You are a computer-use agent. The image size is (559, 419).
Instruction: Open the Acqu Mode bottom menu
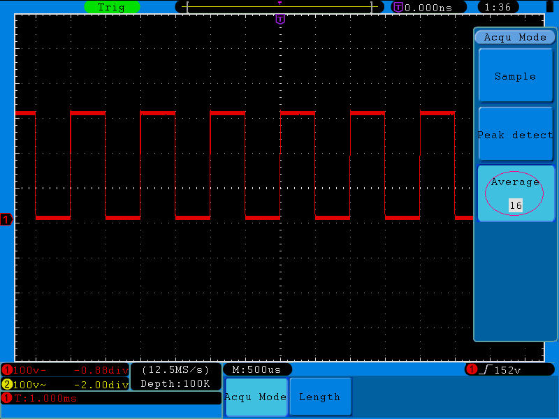[256, 397]
